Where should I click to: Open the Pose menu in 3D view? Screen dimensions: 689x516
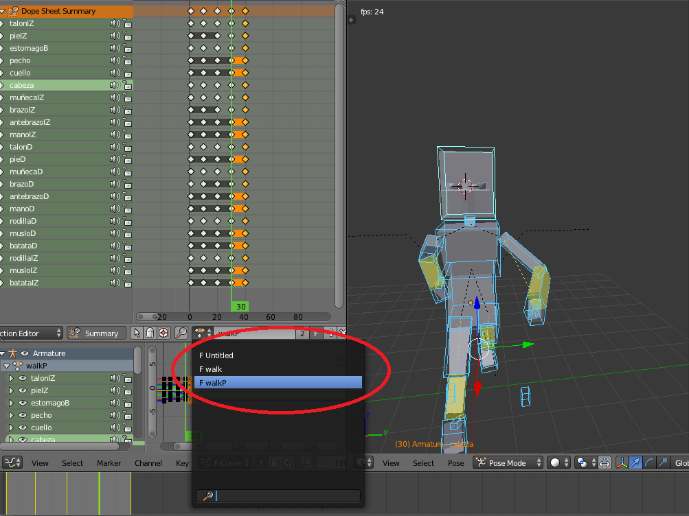click(x=455, y=463)
